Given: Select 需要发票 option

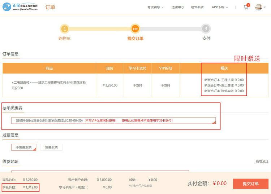Looking at the screenshot, I should tap(51, 147).
